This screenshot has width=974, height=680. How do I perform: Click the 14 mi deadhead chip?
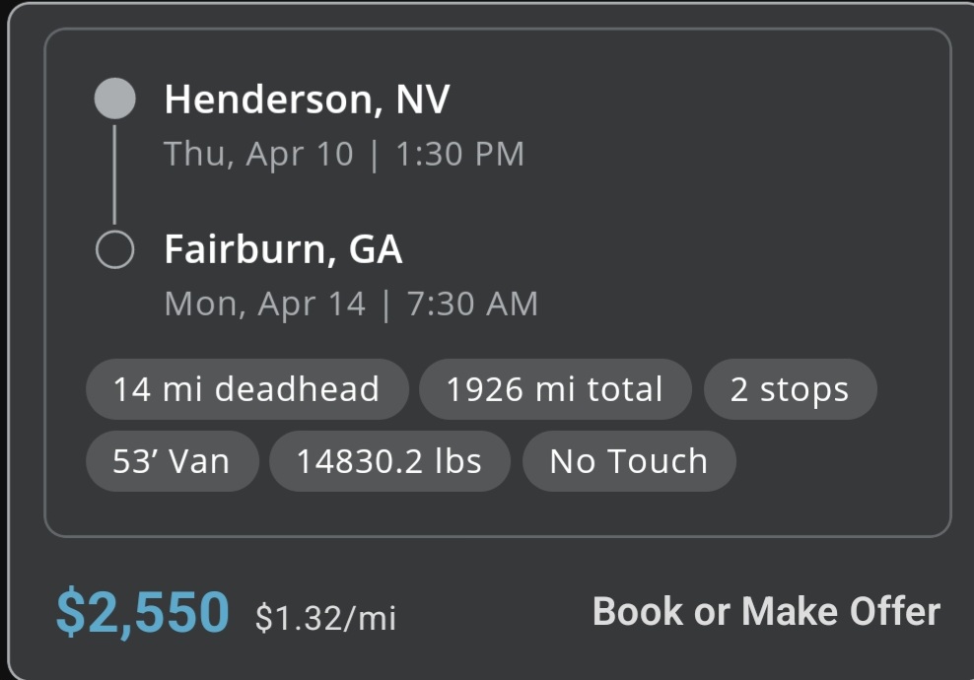pos(246,389)
